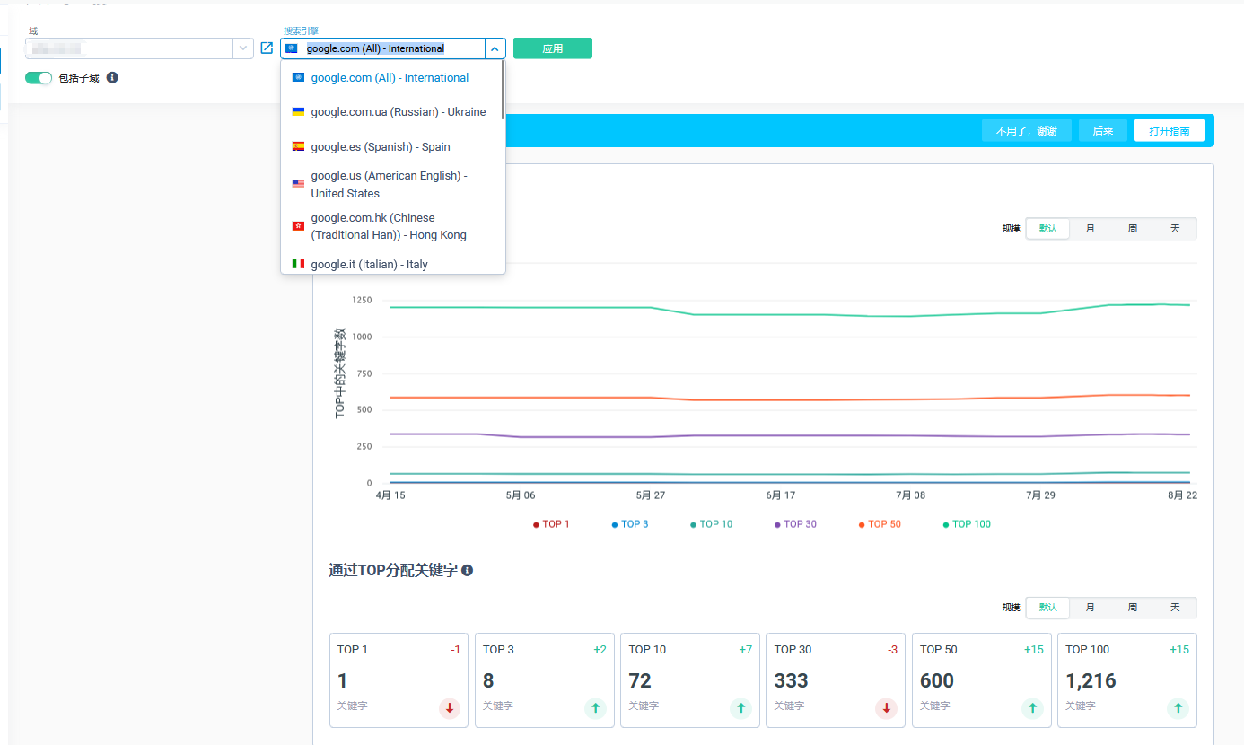This screenshot has height=745, width=1244.
Task: Click info icon next to 包括子域
Action: coord(112,78)
